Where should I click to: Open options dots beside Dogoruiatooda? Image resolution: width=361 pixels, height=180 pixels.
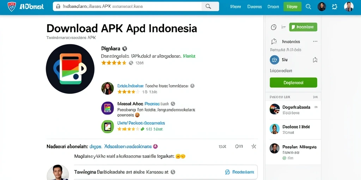316,107
